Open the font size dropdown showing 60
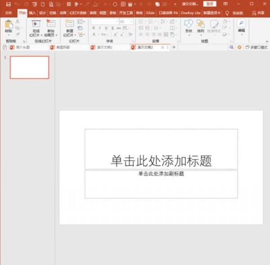This screenshot has height=265, width=270. pyautogui.click(x=131, y=22)
